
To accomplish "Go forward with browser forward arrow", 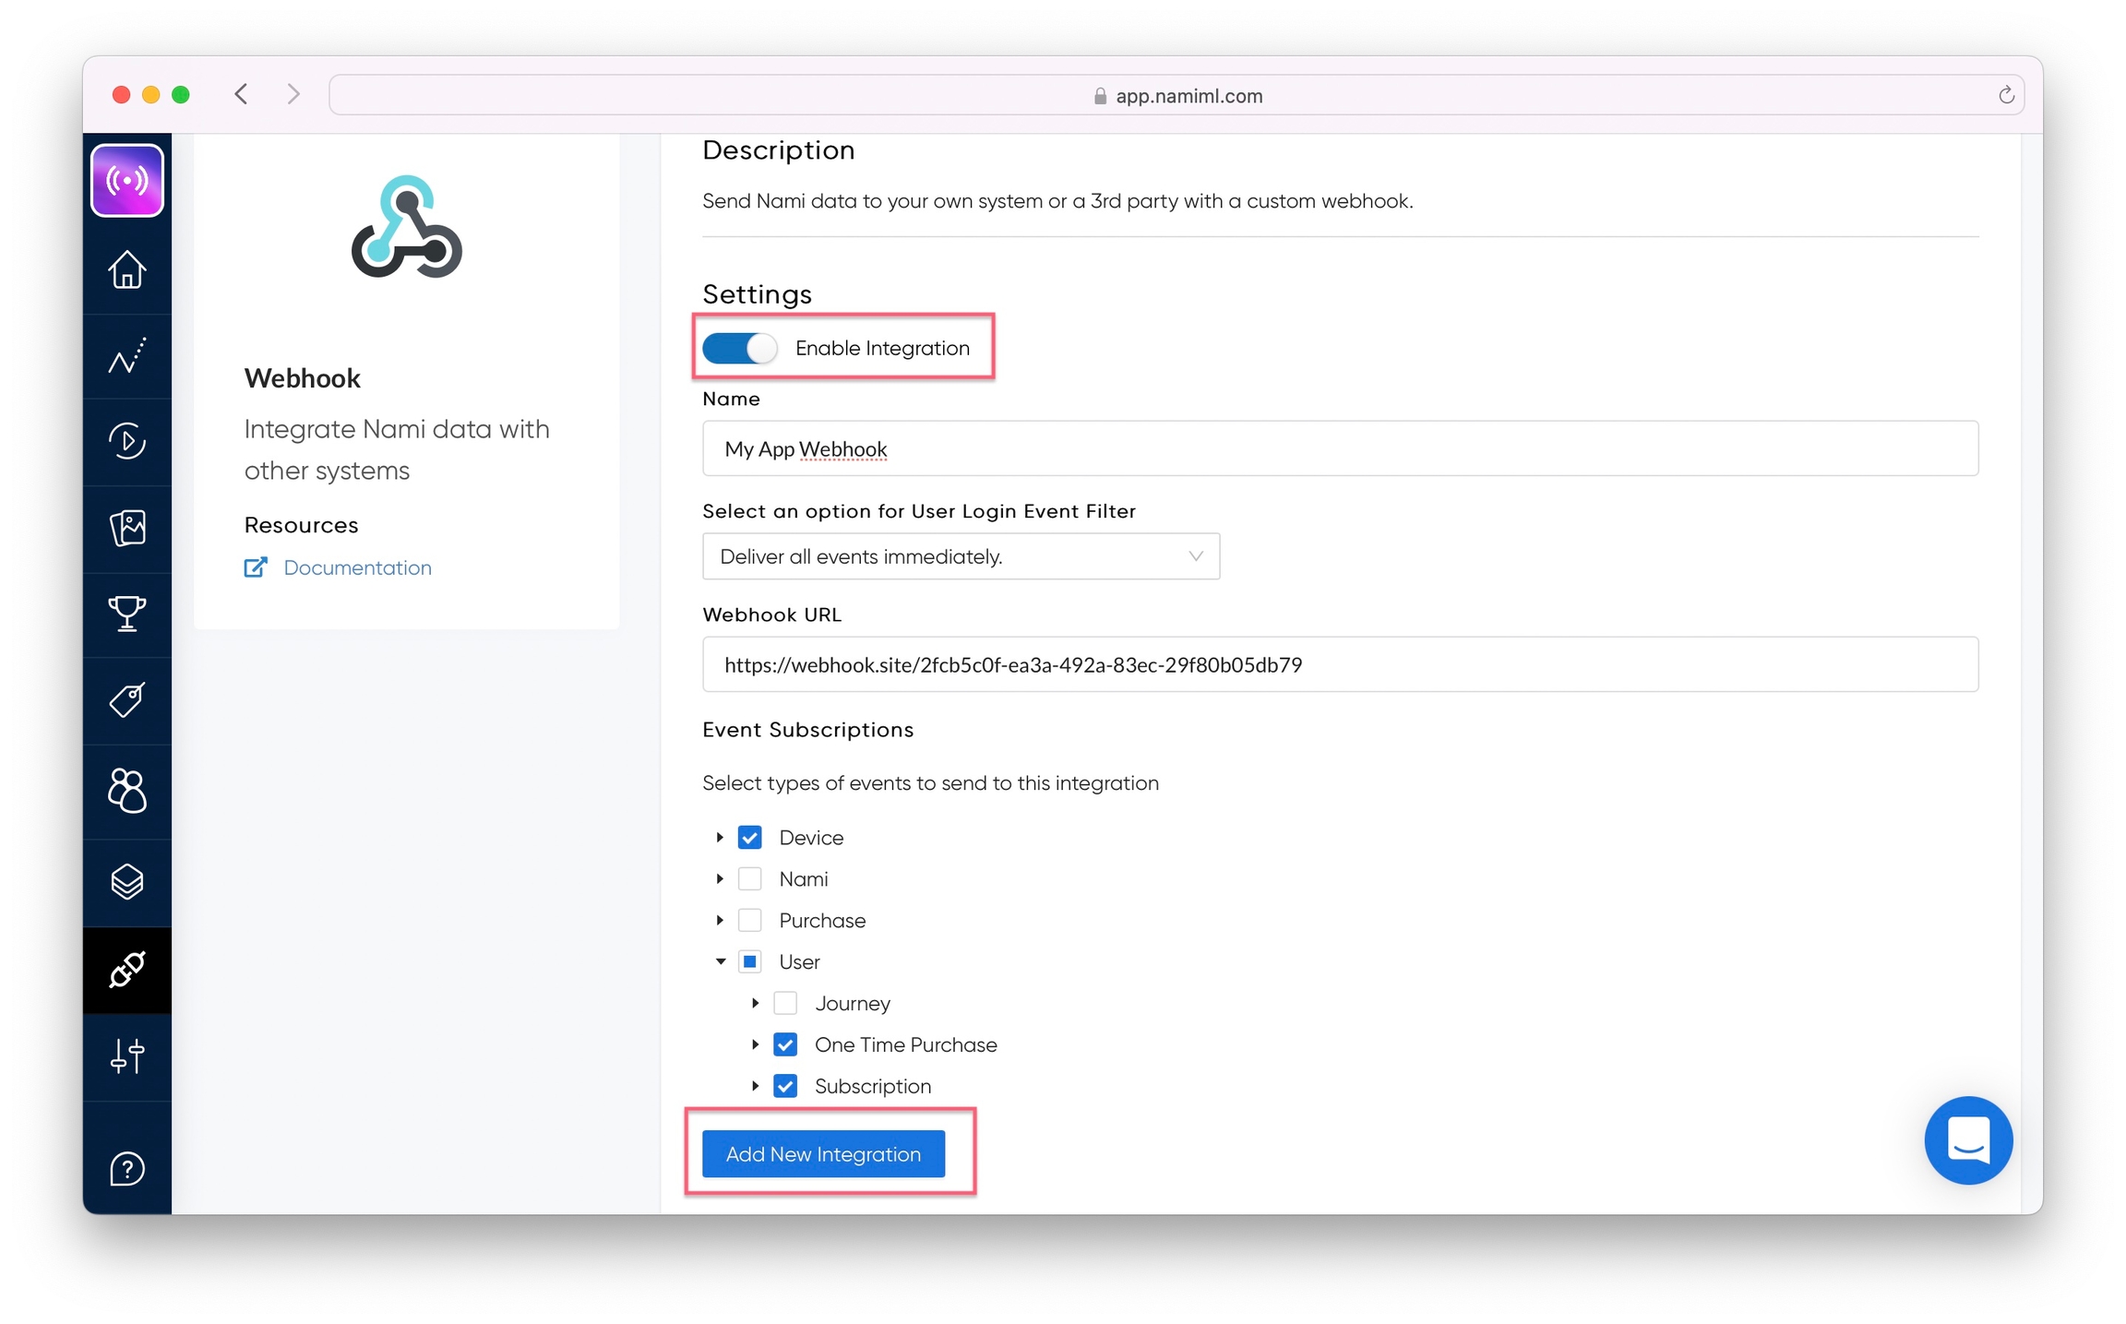I will 293,94.
